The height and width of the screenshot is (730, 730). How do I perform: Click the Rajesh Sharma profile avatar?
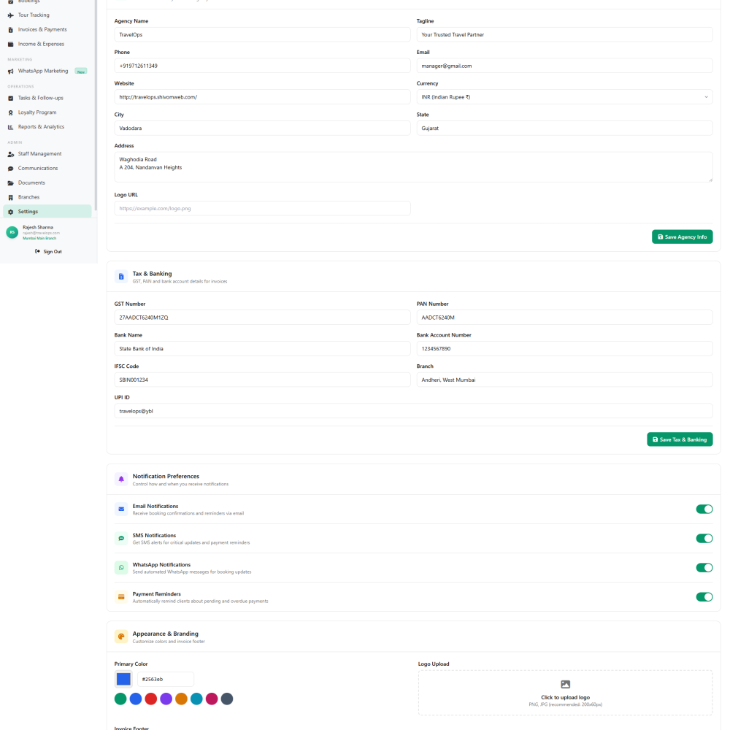point(12,232)
